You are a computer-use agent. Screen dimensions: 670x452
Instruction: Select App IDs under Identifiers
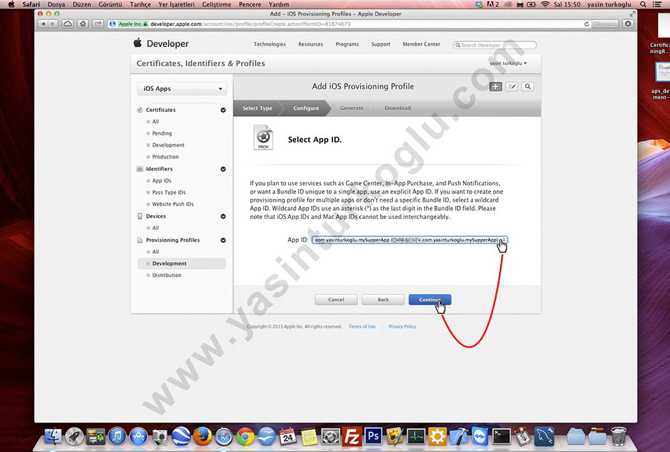coord(161,181)
